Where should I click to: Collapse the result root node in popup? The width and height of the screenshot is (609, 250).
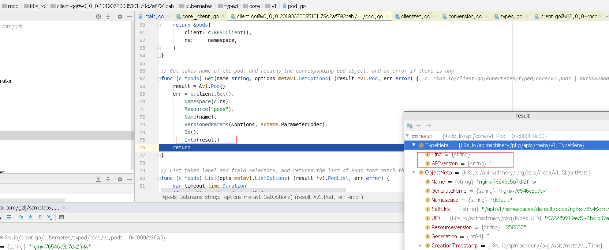[407, 136]
